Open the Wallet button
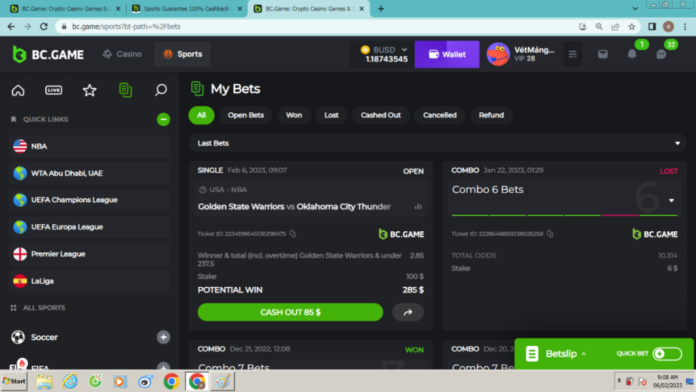This screenshot has height=392, width=696. point(447,54)
